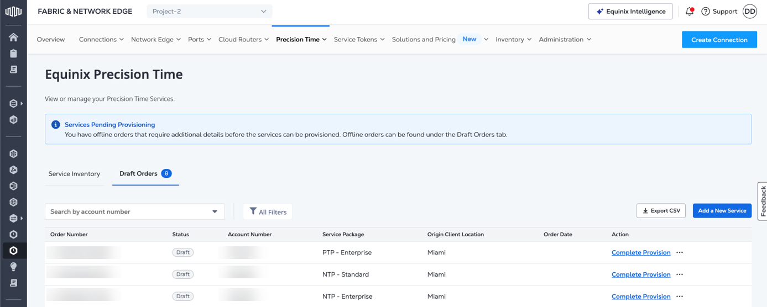Expand the Network Edge menu
Screen dimensions: 767x307
(x=156, y=39)
